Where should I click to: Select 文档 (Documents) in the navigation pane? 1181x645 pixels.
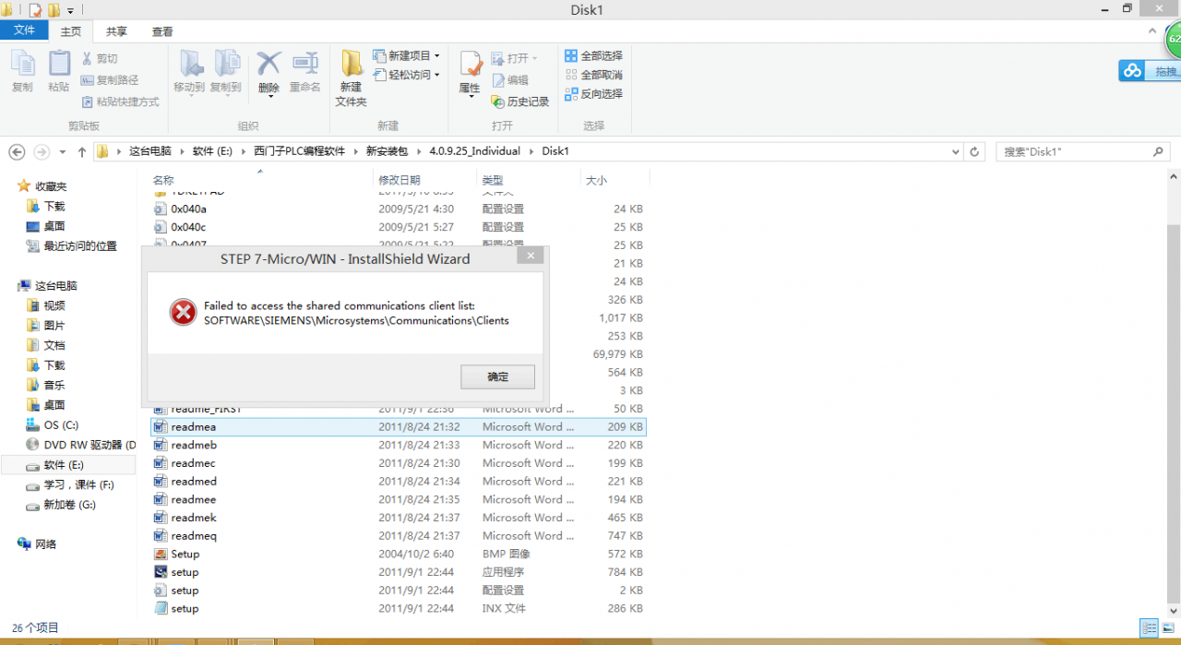pyautogui.click(x=54, y=345)
